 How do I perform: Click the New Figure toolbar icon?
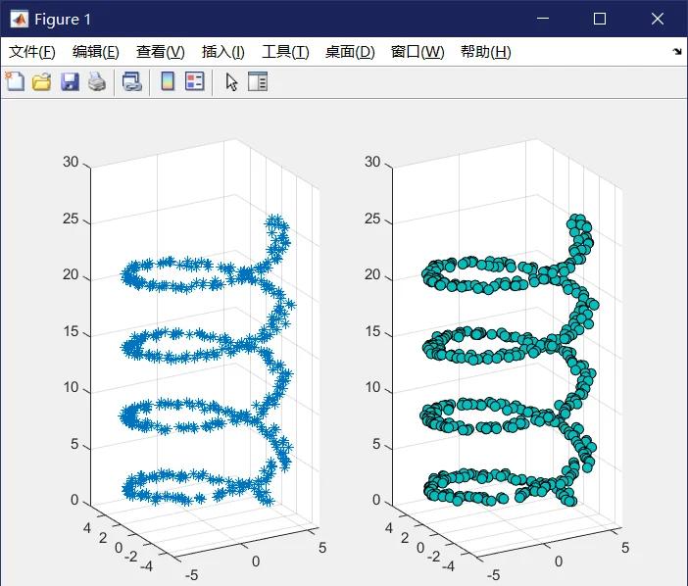15,82
